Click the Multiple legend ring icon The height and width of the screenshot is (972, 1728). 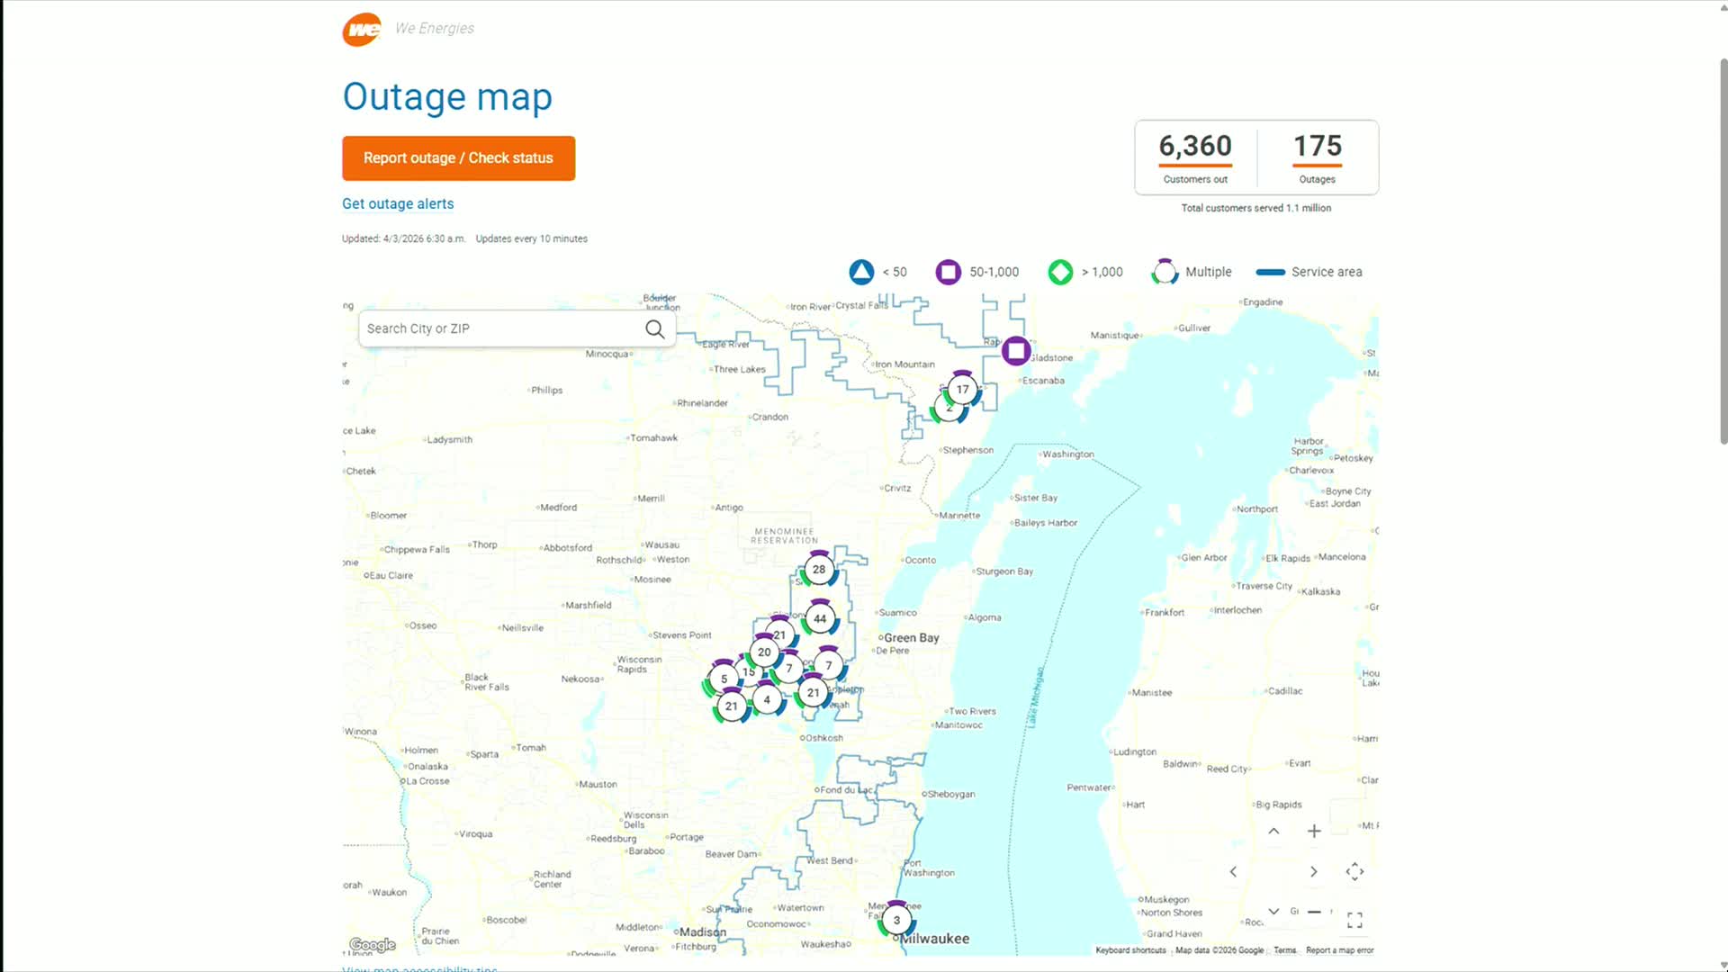(x=1165, y=272)
